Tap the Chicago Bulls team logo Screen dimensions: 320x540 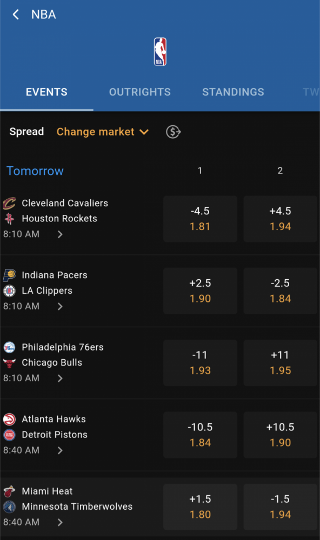coord(9,363)
